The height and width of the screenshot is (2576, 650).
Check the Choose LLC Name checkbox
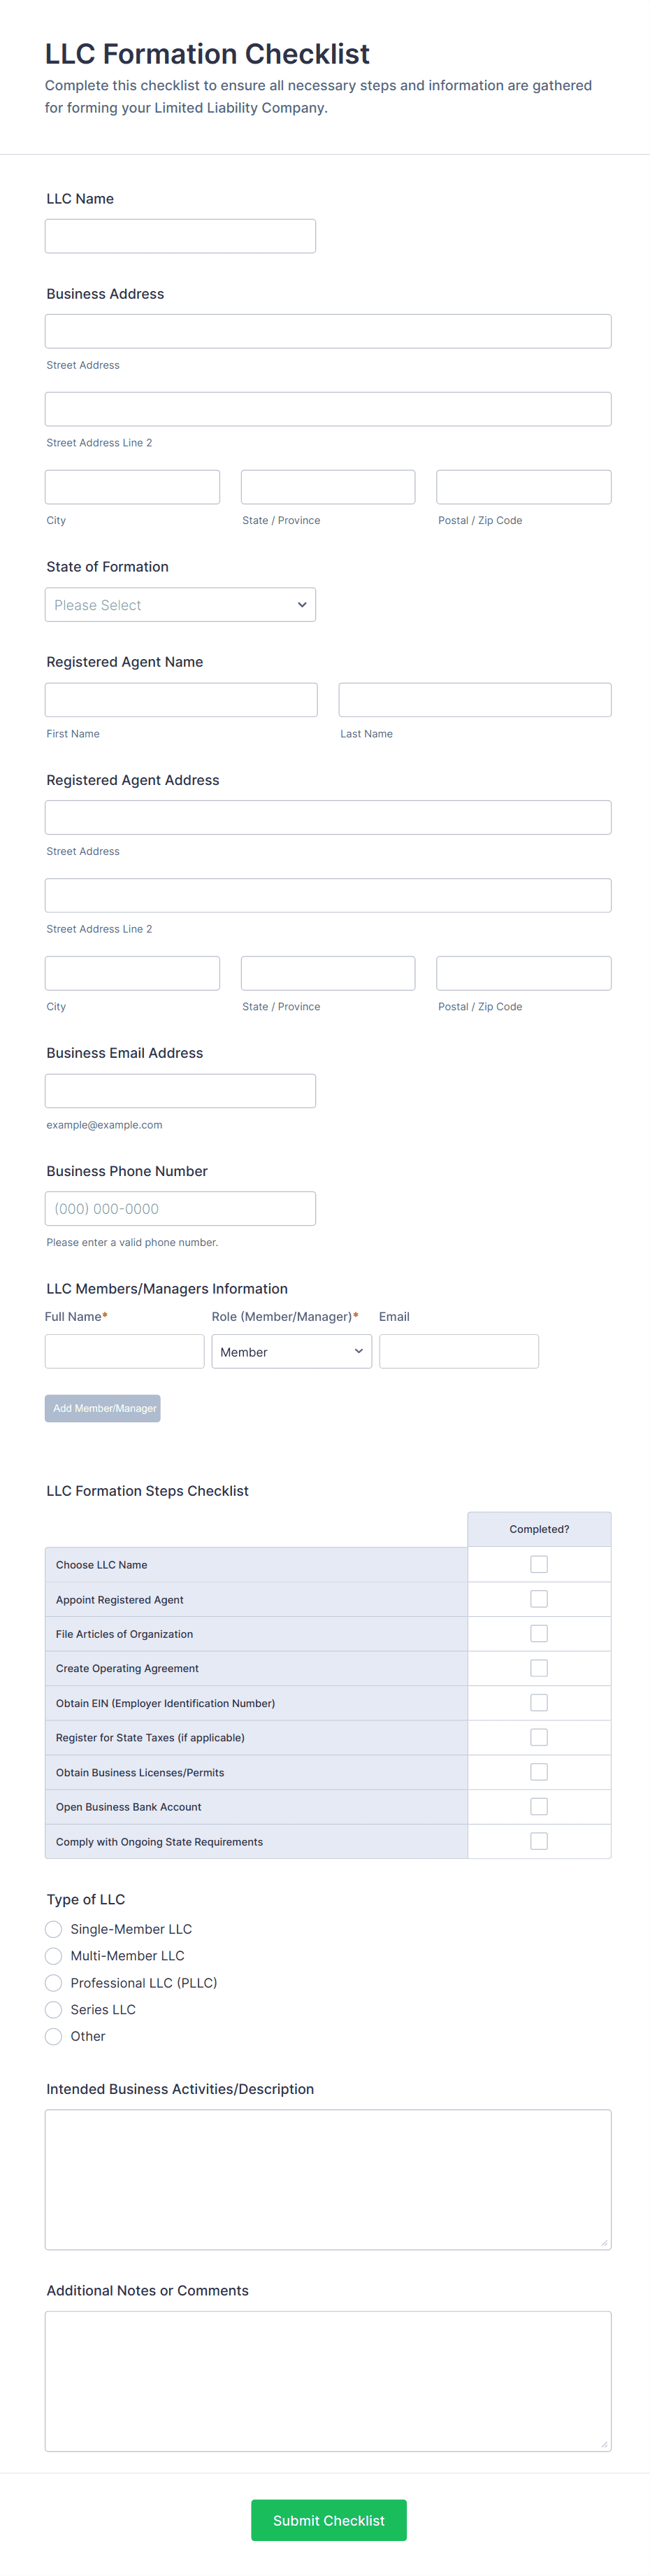pos(538,1564)
